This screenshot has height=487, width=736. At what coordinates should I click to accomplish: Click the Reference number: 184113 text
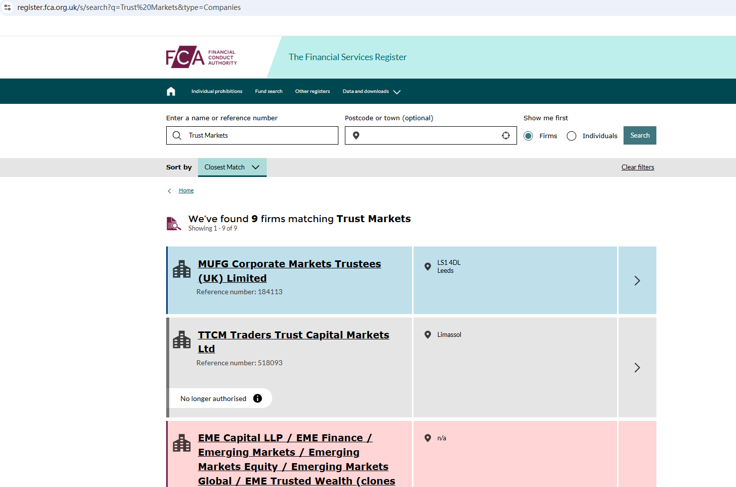tap(239, 292)
